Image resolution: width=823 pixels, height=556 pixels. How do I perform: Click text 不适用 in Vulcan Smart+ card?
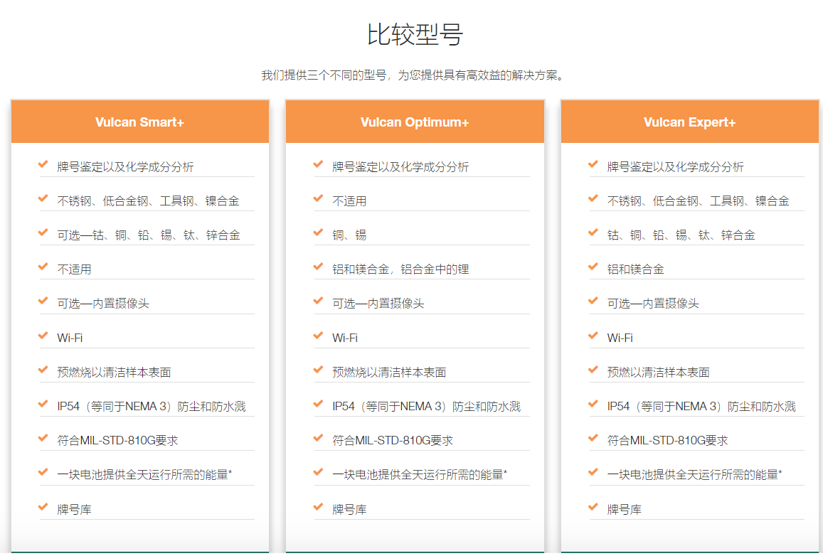74,269
